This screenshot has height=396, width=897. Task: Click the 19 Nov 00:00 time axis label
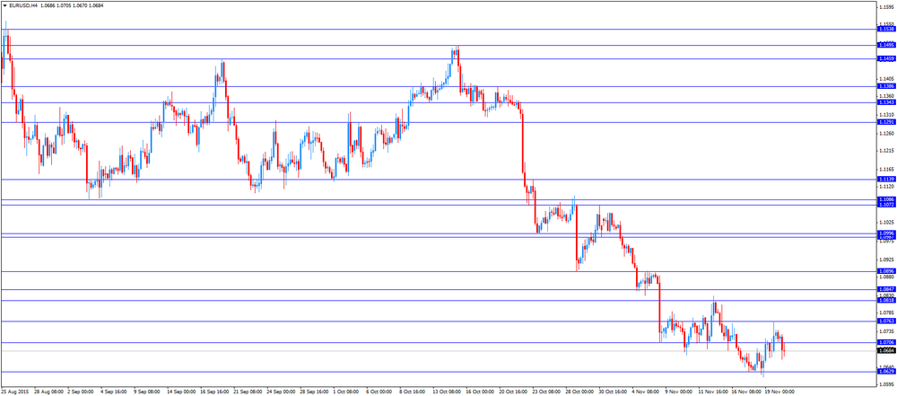pyautogui.click(x=779, y=392)
